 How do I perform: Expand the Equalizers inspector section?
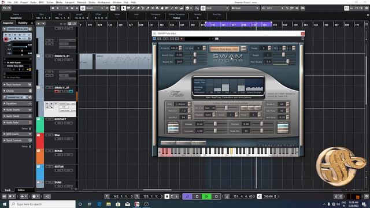[17, 103]
